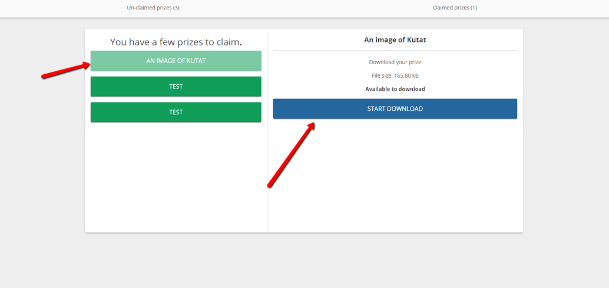Image resolution: width=609 pixels, height=288 pixels.
Task: Click the "File size: 165.80 kB" text
Action: tap(395, 76)
